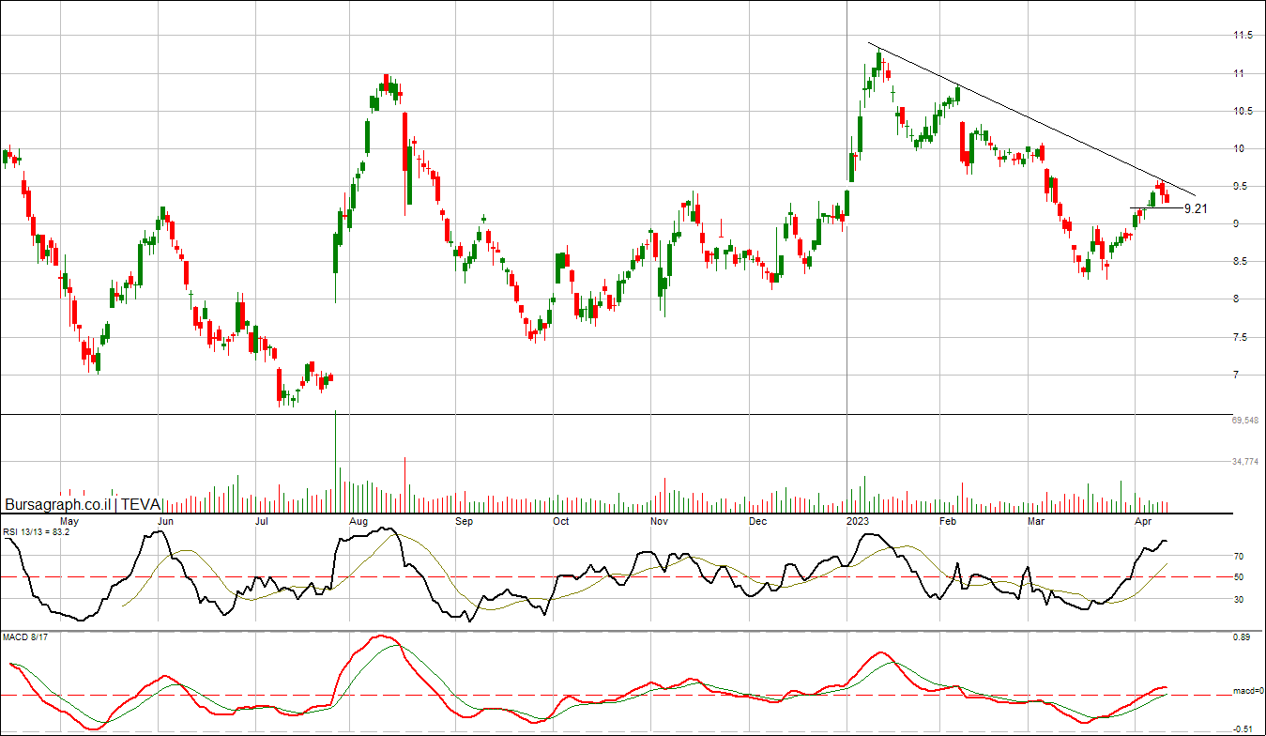Click the 8.5 price axis label

click(x=1240, y=262)
